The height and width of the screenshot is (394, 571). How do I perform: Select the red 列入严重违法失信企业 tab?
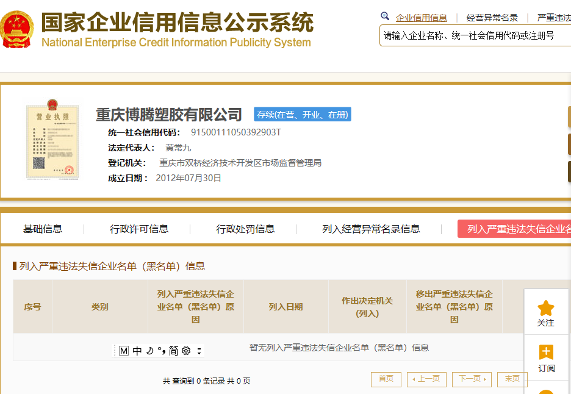click(x=514, y=229)
